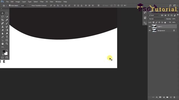179x100 pixels.
Task: Hide the Background layer eye icon
Action: tap(150, 31)
